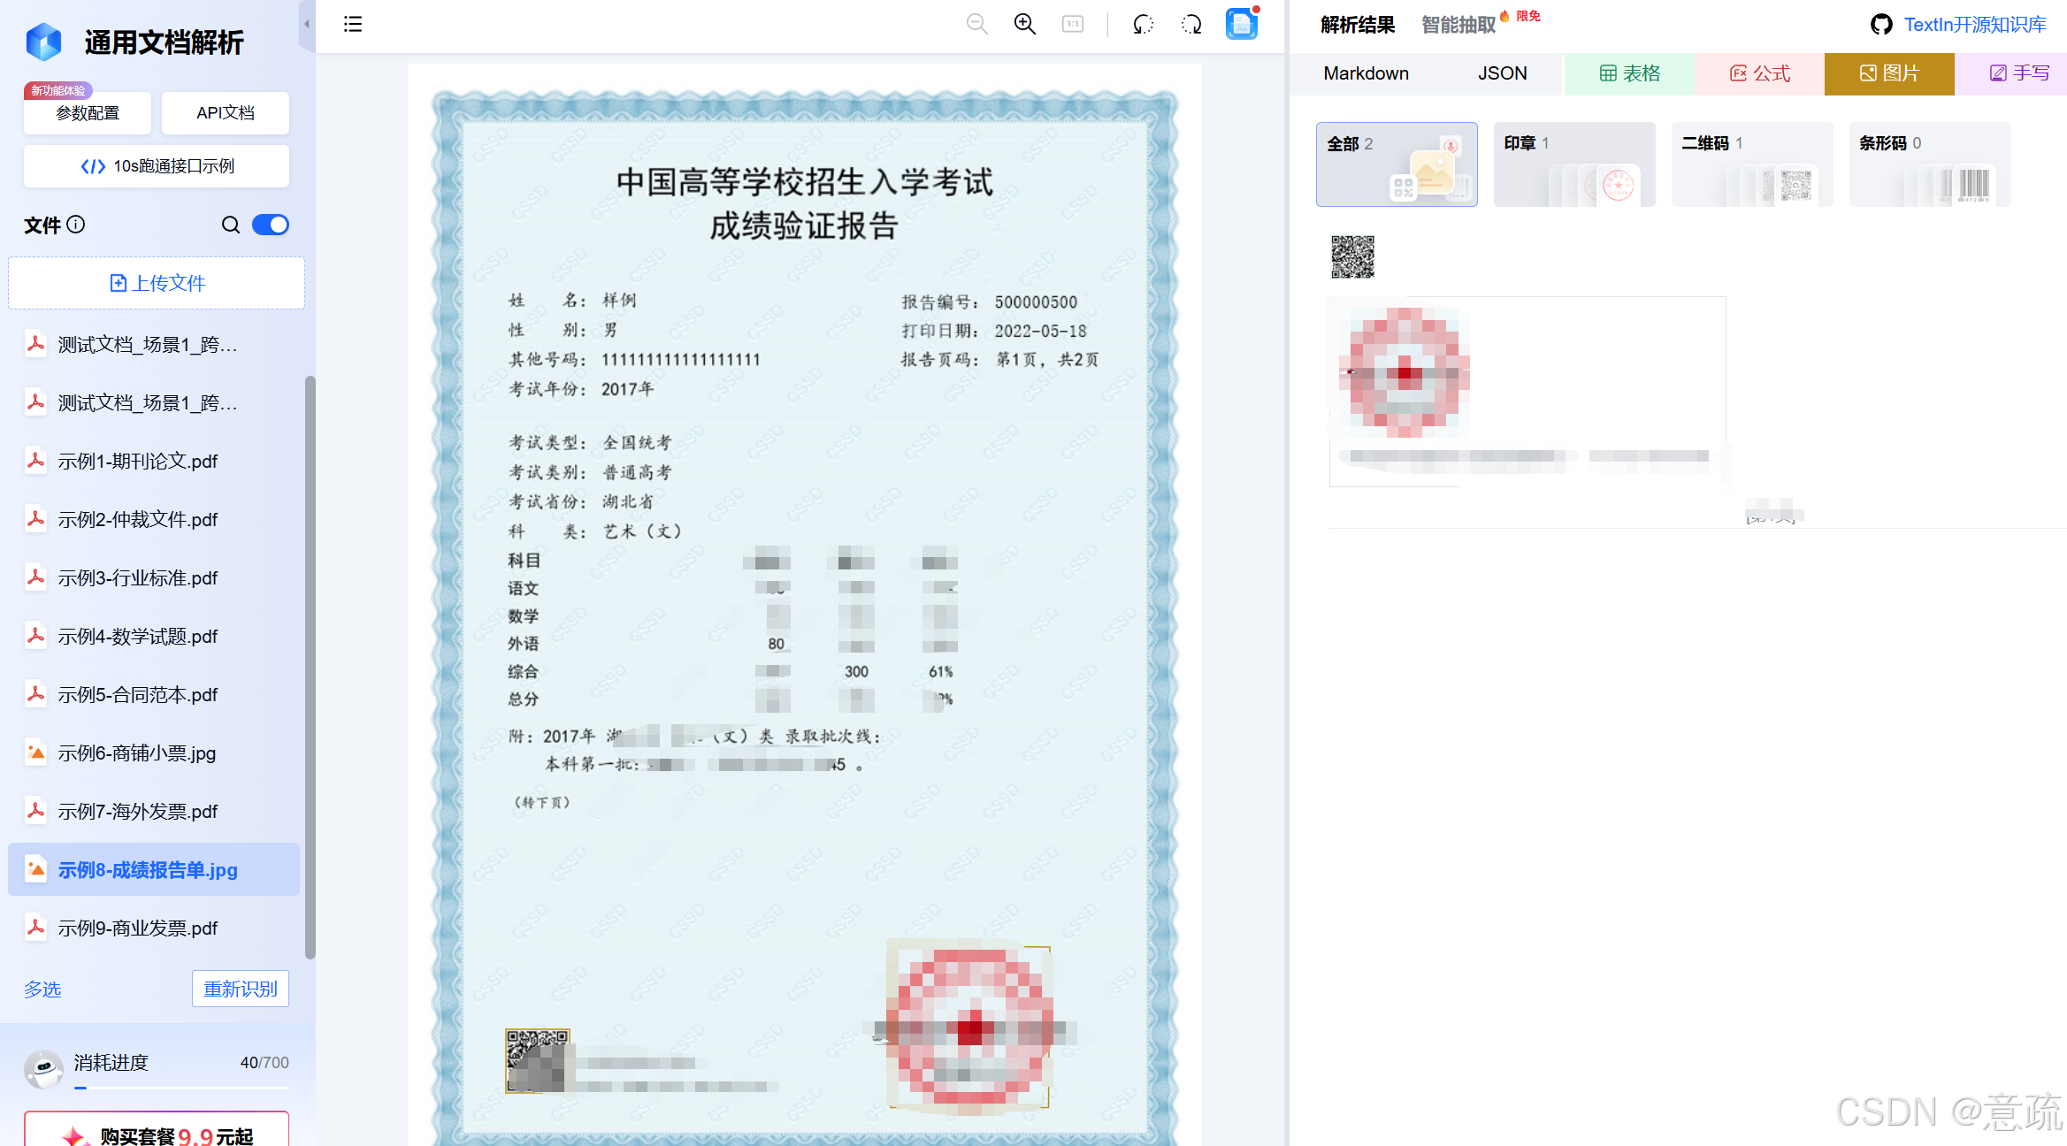
Task: Select the 手写 tab
Action: [2012, 73]
